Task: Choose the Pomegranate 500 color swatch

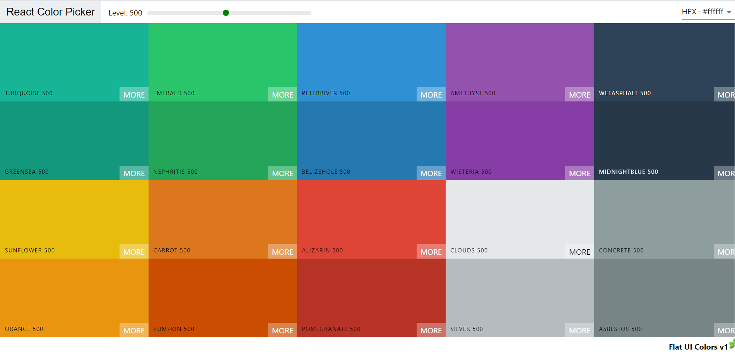Action: [x=371, y=298]
